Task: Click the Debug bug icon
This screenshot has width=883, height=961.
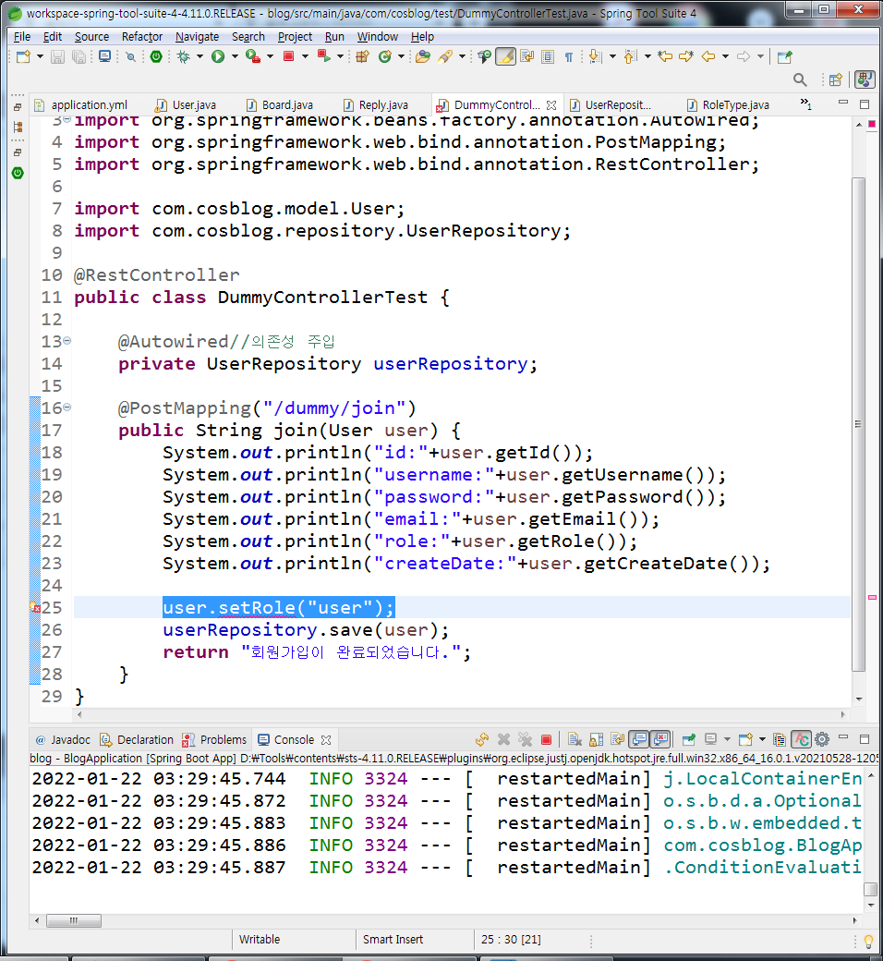Action: click(183, 57)
